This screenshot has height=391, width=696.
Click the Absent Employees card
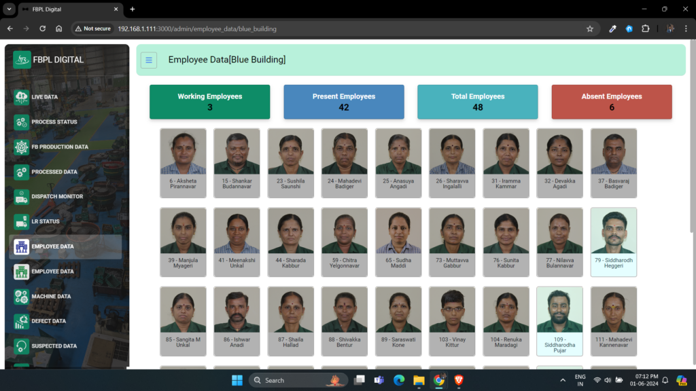coord(612,102)
